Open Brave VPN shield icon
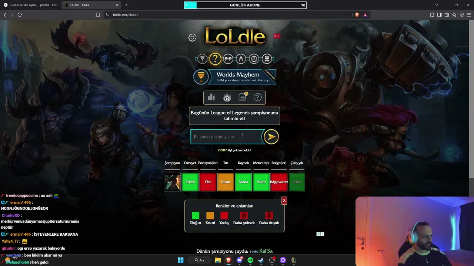Viewport: 474px width, 266px height. tap(461, 15)
